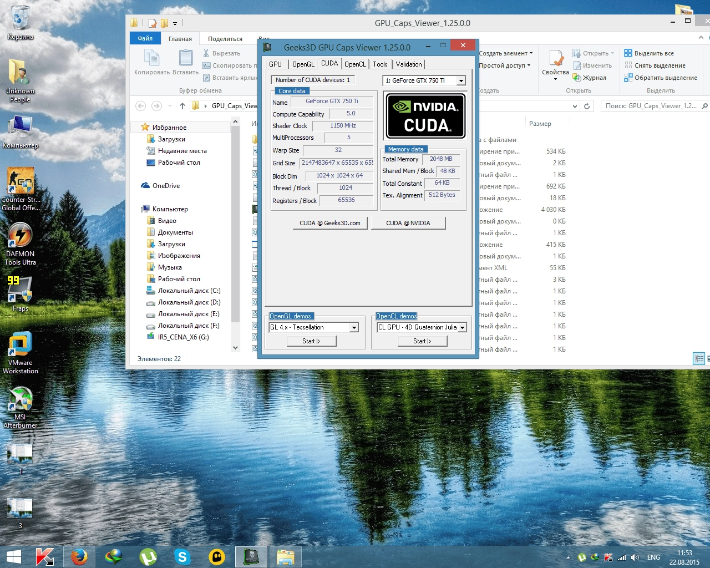Click the Explorer search box
710x568 pixels.
655,106
